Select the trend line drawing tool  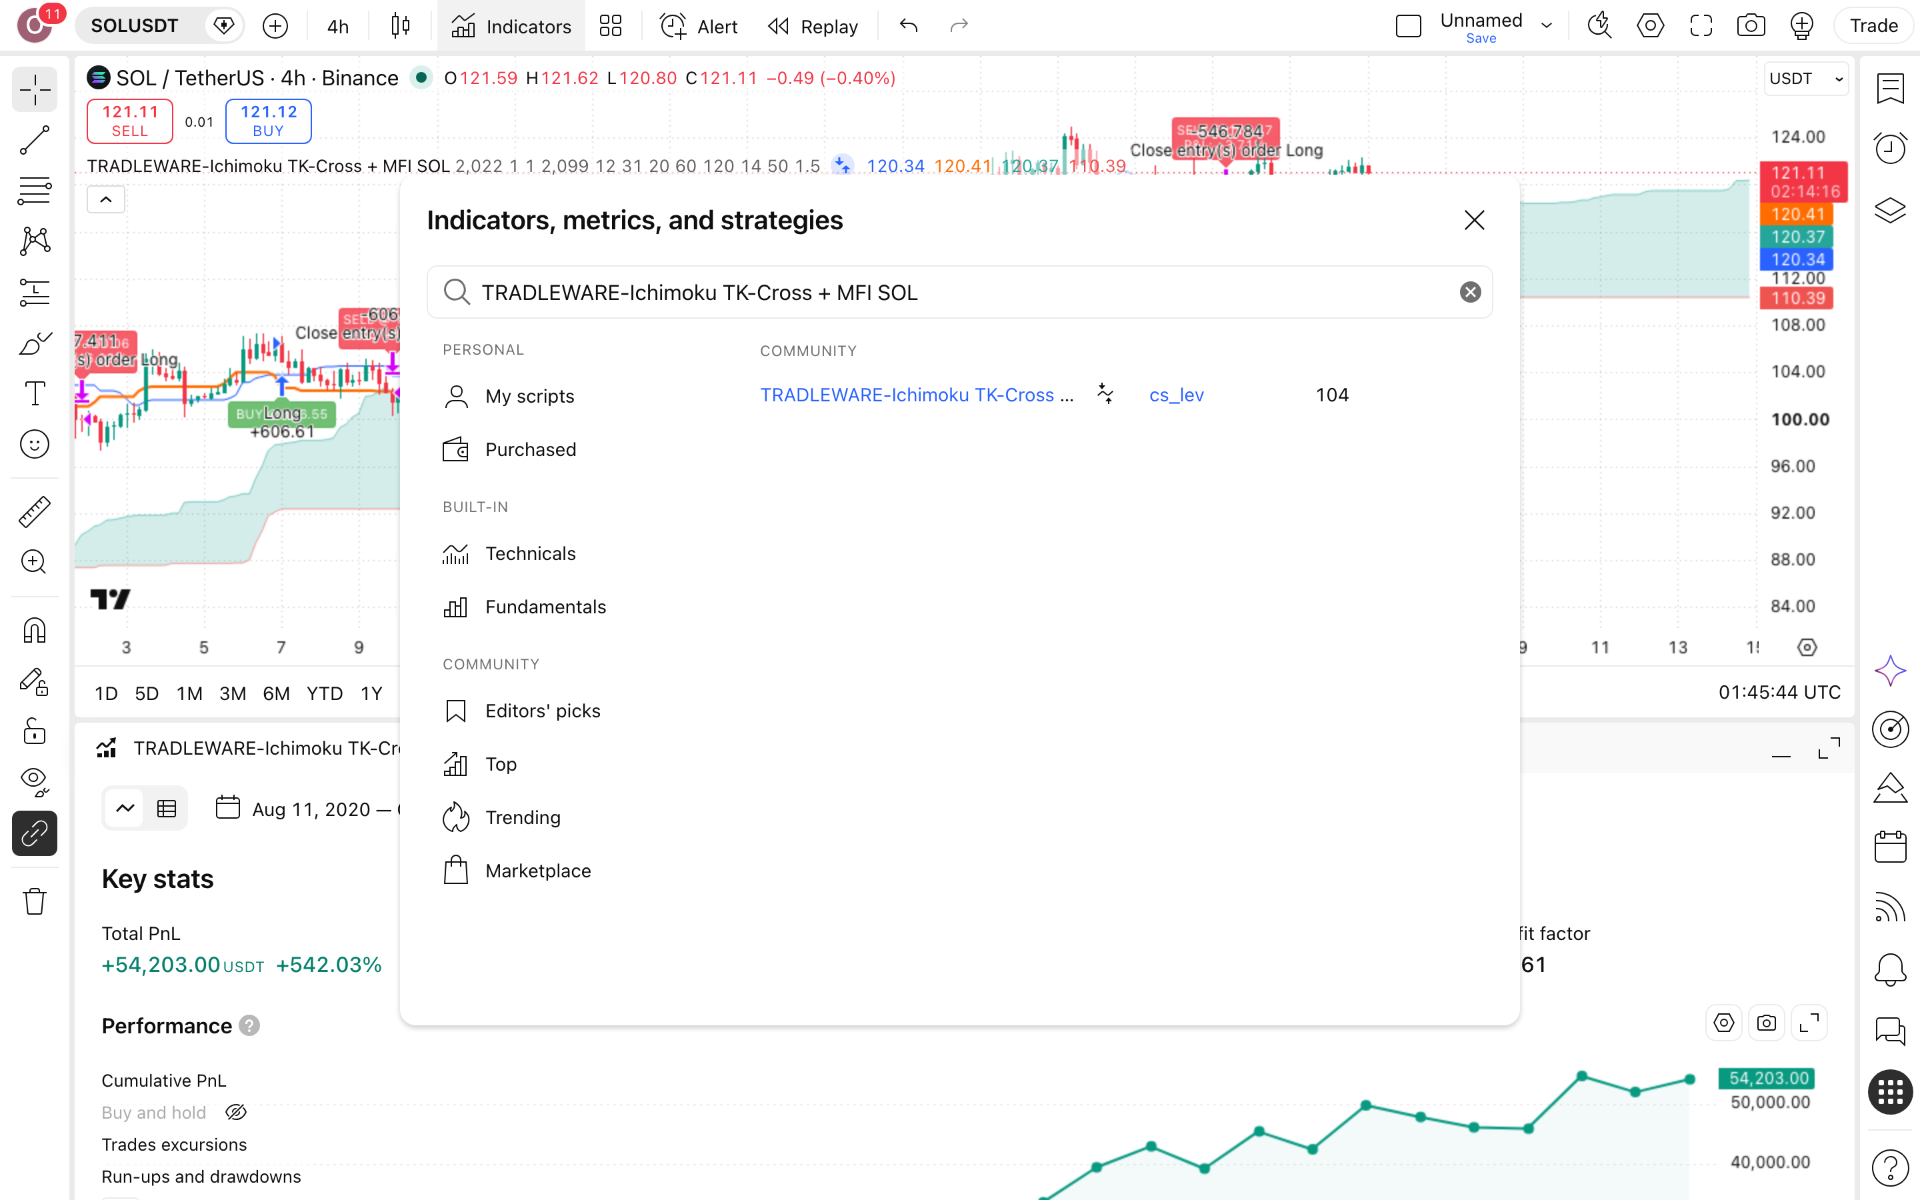click(x=34, y=141)
